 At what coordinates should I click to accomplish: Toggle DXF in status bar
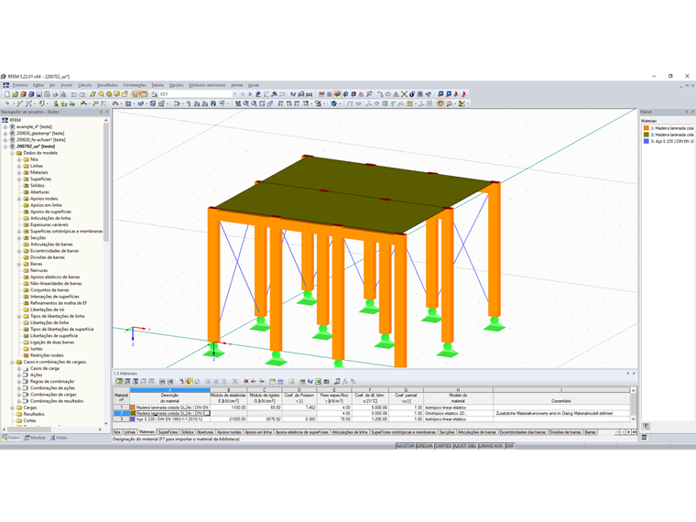(509, 446)
